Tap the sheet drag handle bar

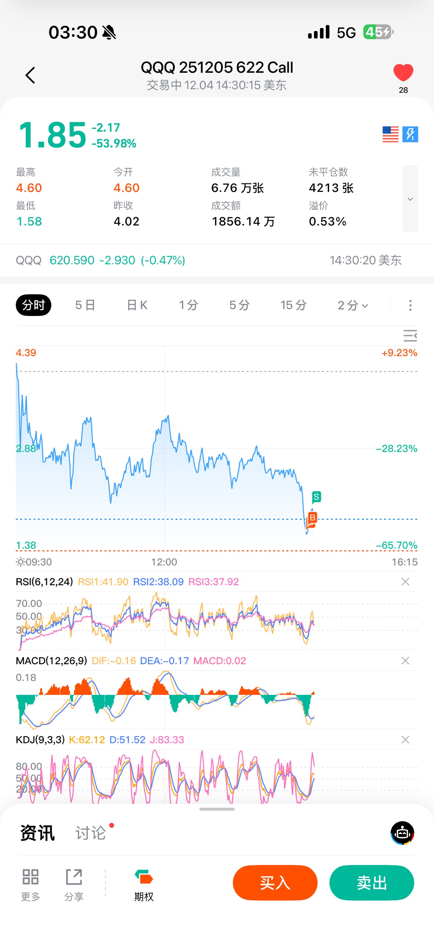click(217, 809)
